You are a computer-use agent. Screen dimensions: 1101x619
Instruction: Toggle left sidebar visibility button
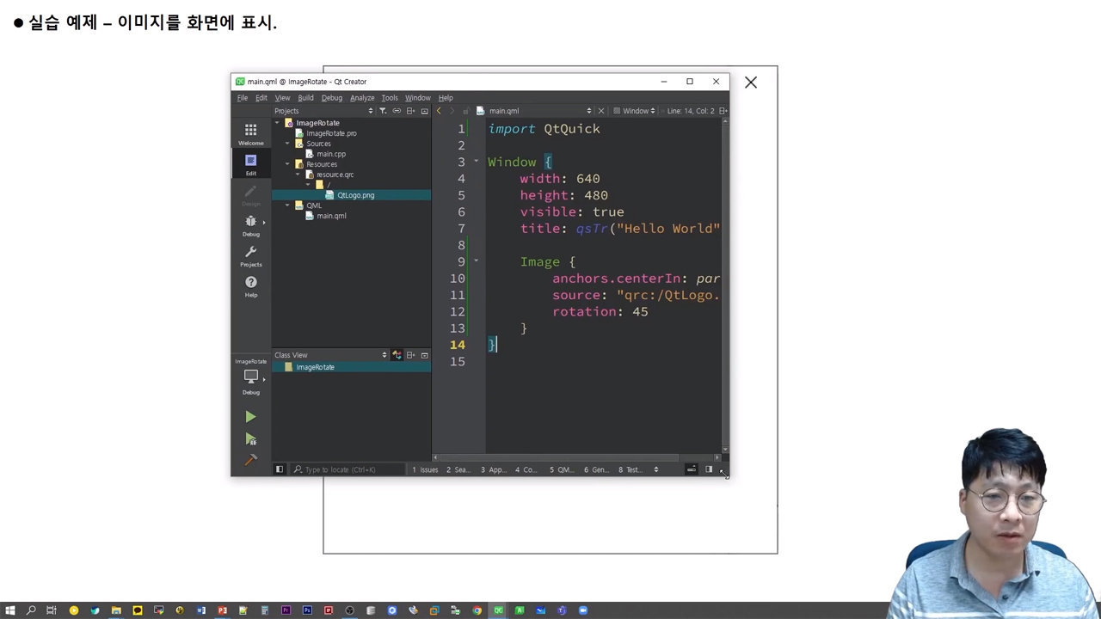(x=279, y=469)
